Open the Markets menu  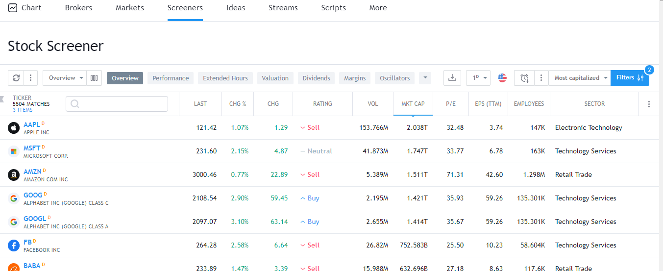[130, 8]
